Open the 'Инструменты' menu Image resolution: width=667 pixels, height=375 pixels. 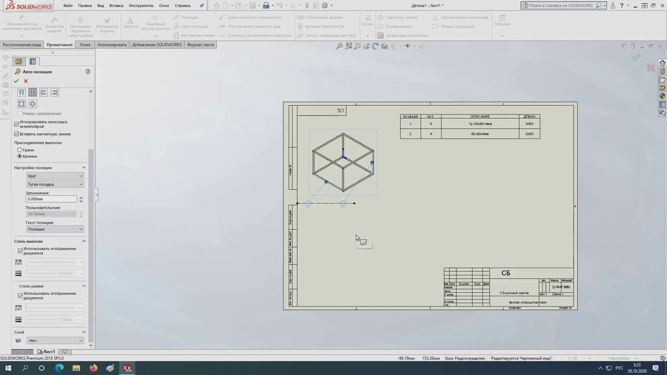click(x=141, y=6)
